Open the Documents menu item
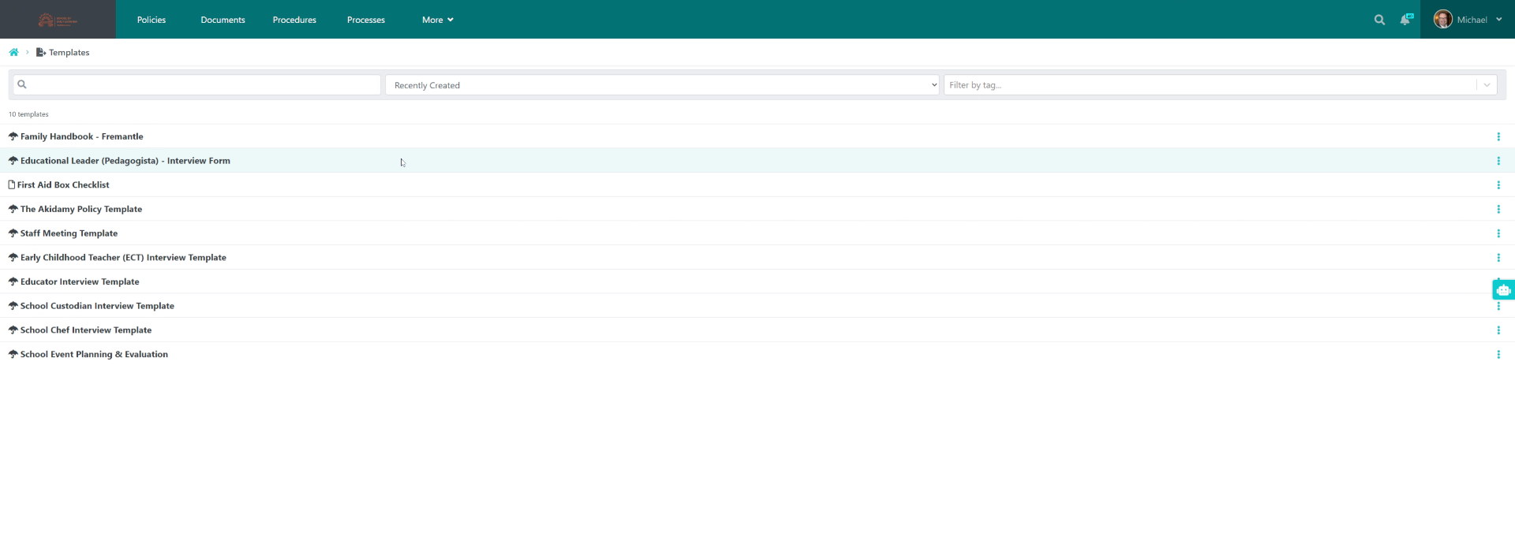Viewport: 1515px width, 559px height. [x=223, y=20]
